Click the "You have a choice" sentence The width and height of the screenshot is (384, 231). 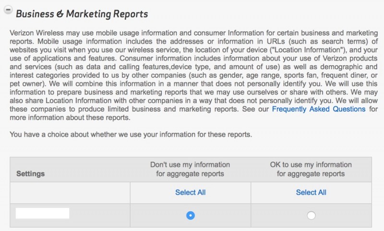click(x=131, y=134)
